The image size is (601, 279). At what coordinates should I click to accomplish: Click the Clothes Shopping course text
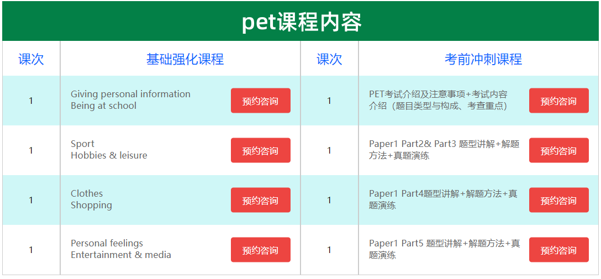pyautogui.click(x=91, y=199)
